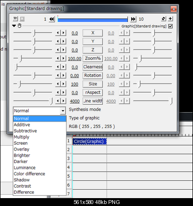Image resolution: width=193 pixels, height=206 pixels.
Task: Click layer 2 label in timeline
Action: pyautogui.click(x=68, y=150)
